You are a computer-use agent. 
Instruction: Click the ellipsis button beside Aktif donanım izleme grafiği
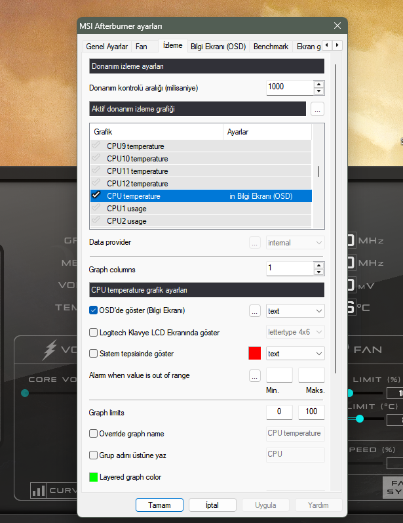click(x=317, y=109)
